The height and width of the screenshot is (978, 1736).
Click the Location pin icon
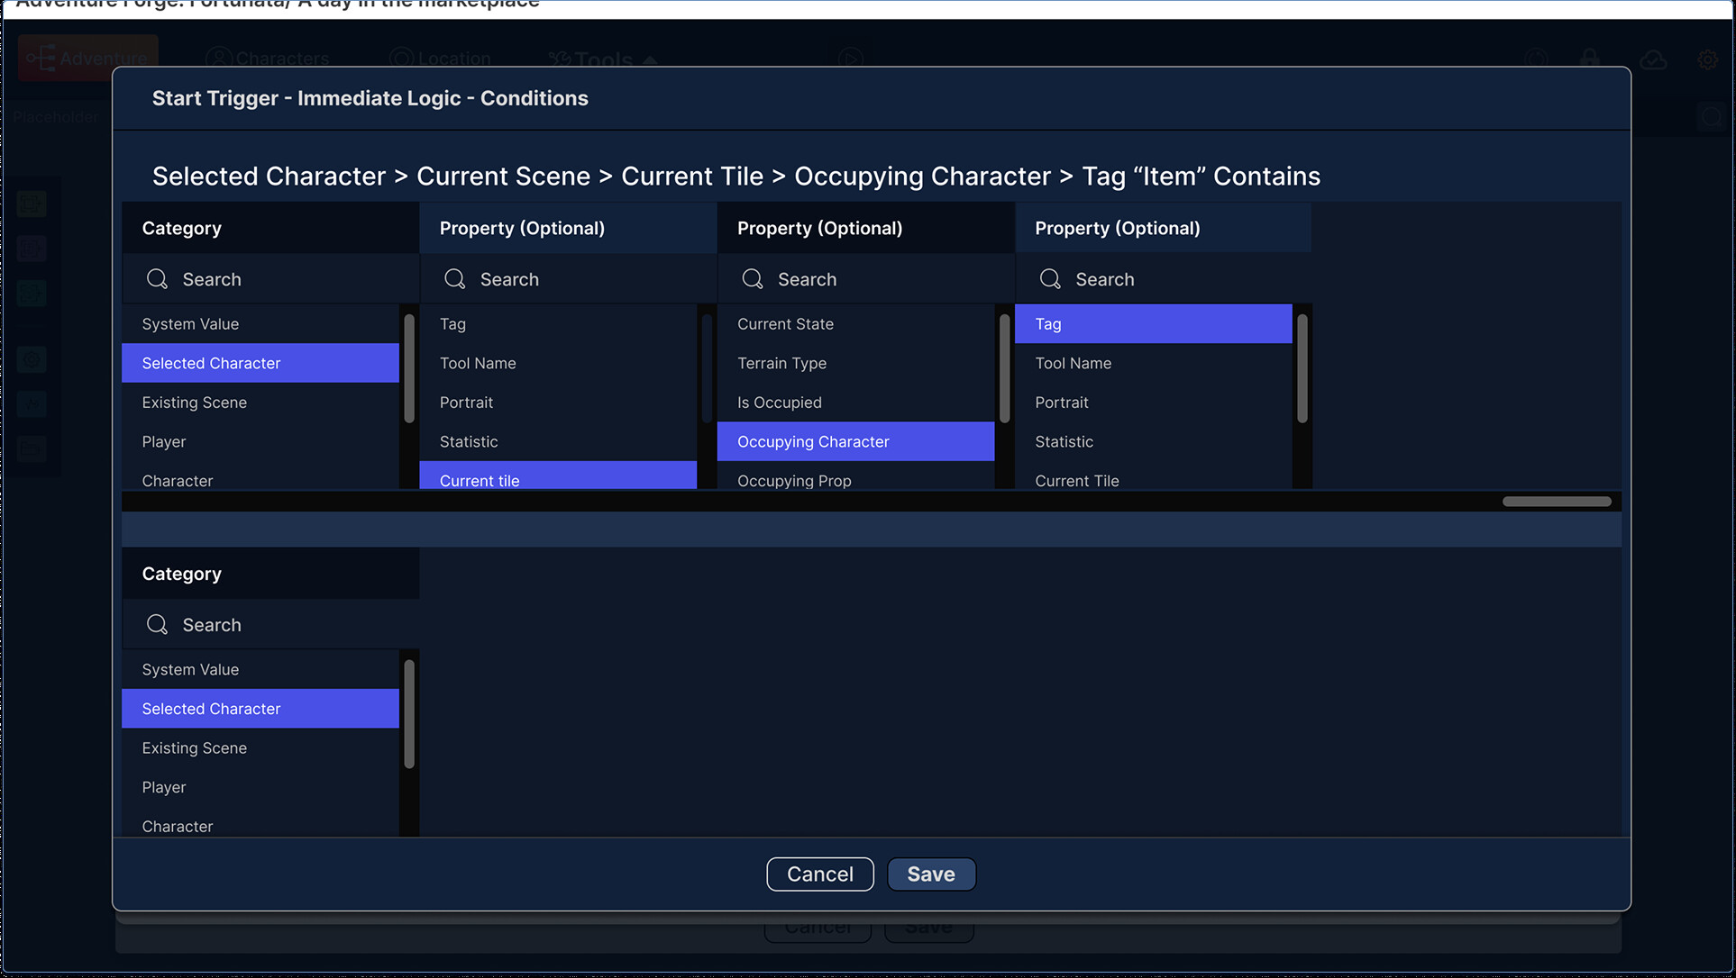coord(399,58)
